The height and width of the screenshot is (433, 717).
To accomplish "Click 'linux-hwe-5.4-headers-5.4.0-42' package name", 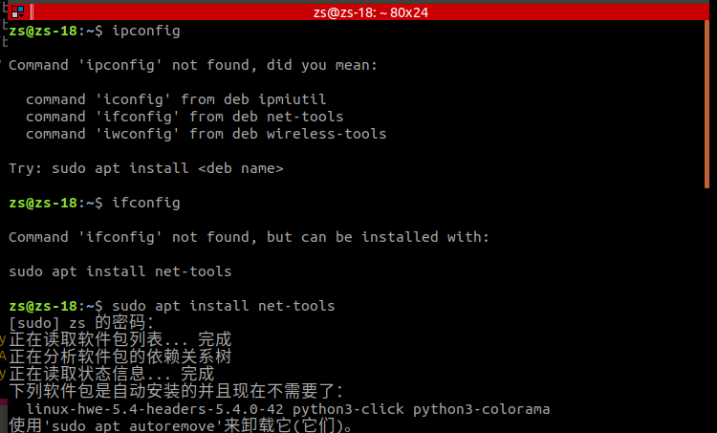I will 155,409.
